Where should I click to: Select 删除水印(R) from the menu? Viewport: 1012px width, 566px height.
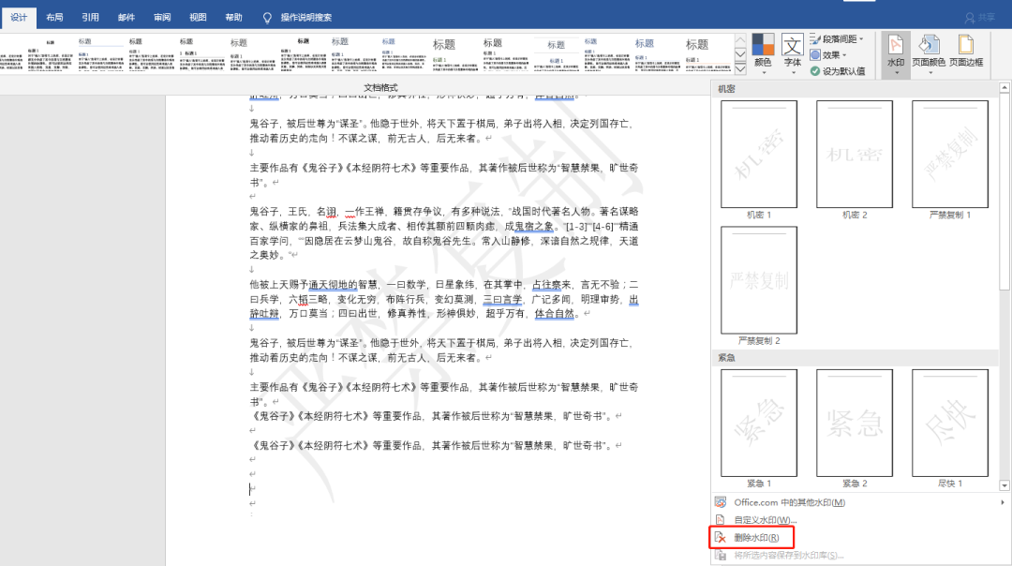point(755,537)
